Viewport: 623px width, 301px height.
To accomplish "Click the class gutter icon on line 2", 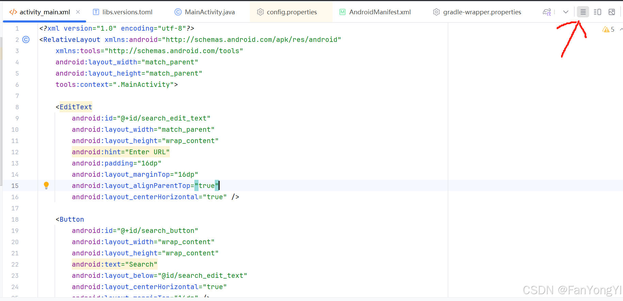I will click(x=26, y=39).
